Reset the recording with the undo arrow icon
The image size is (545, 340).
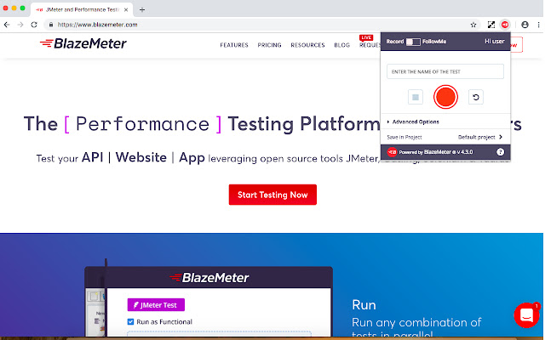coord(476,97)
